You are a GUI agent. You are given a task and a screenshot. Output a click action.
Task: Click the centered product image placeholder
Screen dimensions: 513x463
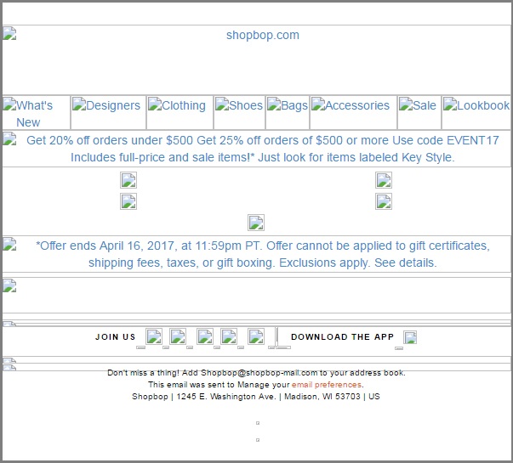(256, 223)
